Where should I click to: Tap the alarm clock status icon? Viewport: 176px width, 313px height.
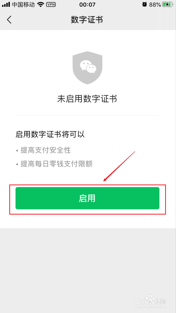pyautogui.click(x=144, y=5)
